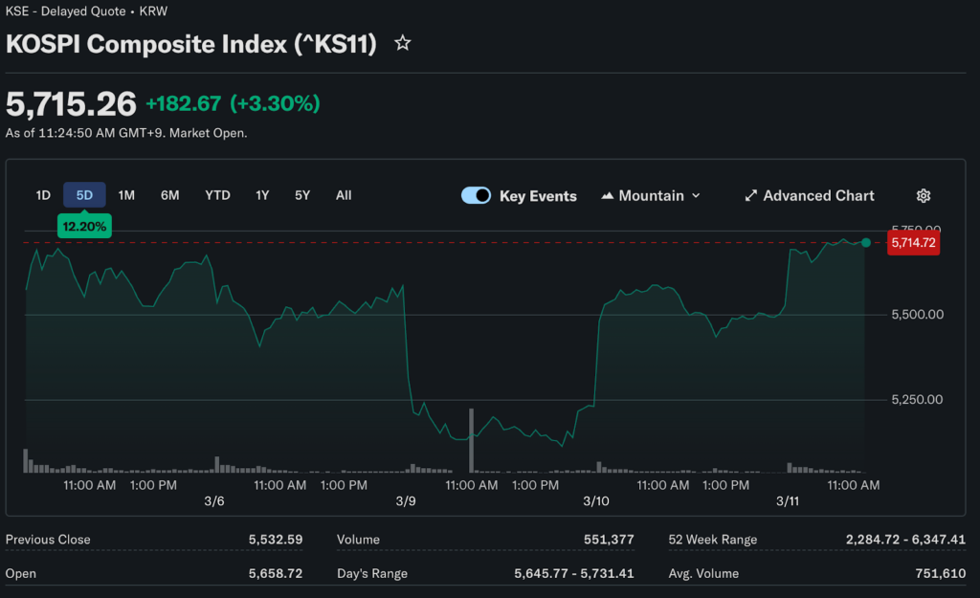This screenshot has height=598, width=980.
Task: Toggle the Key Events switch
Action: pos(476,195)
